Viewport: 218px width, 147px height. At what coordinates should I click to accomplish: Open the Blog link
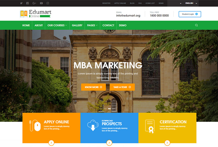pos(132,3)
